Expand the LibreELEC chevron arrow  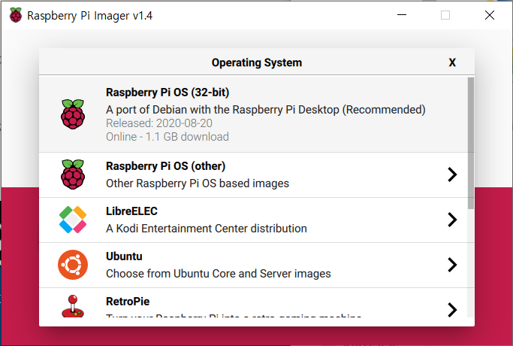click(x=452, y=220)
